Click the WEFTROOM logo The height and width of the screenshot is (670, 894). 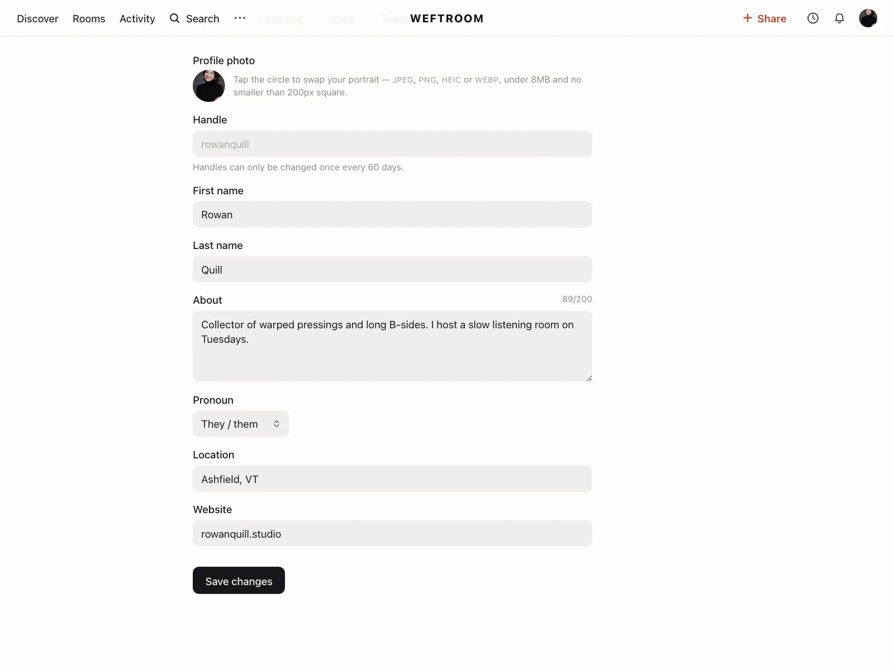447,18
